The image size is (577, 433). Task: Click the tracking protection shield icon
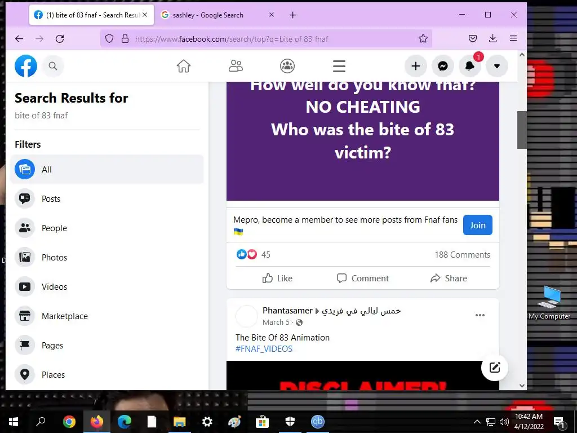(x=109, y=39)
